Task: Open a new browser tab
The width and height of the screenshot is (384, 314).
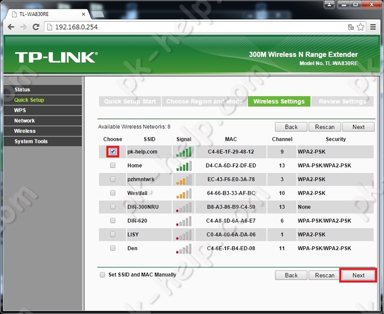Action: [x=98, y=14]
